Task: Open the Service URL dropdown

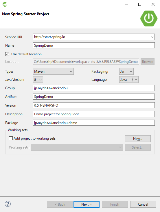Action: (x=152, y=37)
